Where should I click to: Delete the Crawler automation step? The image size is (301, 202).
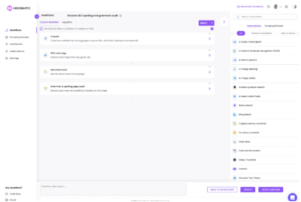[x=209, y=38]
